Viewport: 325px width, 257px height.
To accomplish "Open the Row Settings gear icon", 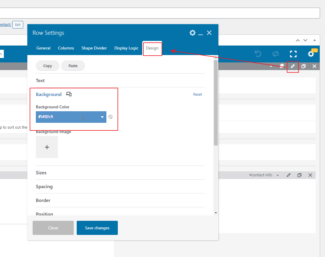I will (x=192, y=33).
